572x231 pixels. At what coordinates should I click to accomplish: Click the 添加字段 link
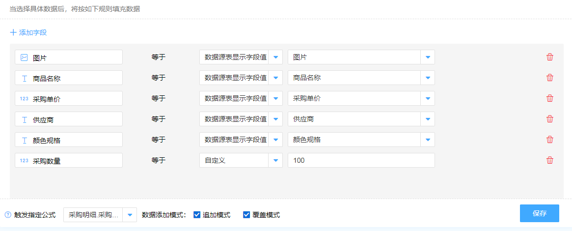point(33,32)
